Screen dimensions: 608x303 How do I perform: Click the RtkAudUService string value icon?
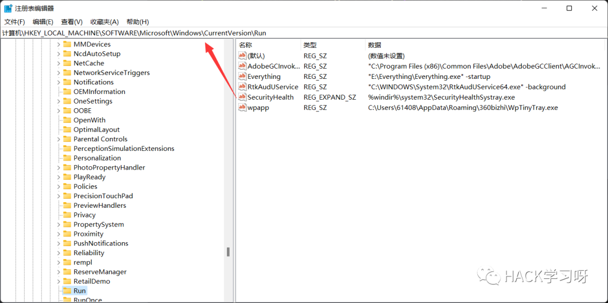pyautogui.click(x=242, y=87)
